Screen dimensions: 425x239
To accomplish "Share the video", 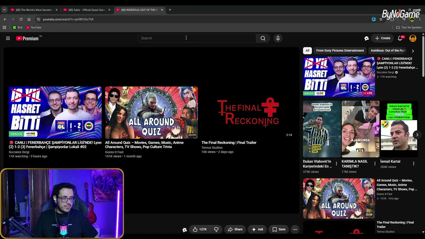I will (235, 229).
